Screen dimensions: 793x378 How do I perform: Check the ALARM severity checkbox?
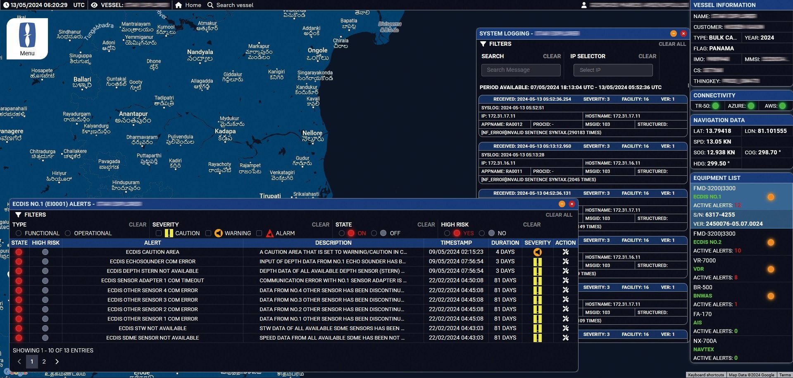(259, 233)
